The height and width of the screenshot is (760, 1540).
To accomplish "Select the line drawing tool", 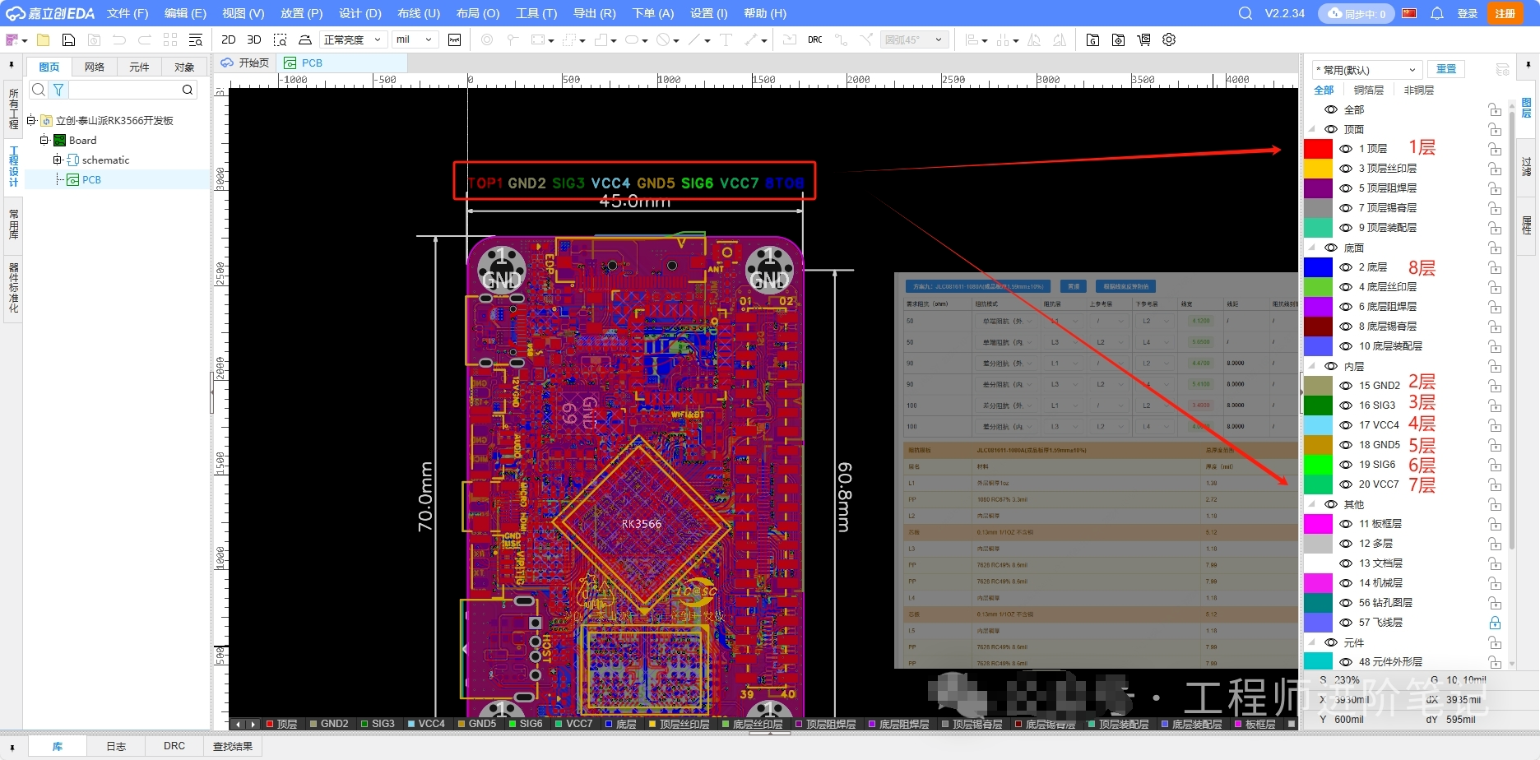I will tap(695, 39).
